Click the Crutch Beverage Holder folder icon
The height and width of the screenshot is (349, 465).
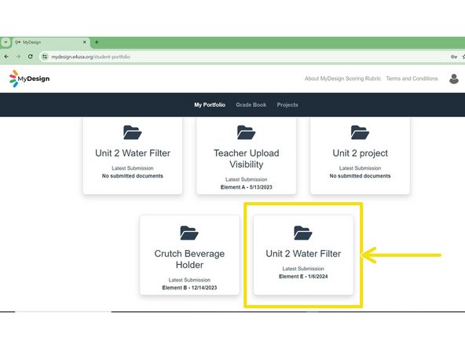189,233
